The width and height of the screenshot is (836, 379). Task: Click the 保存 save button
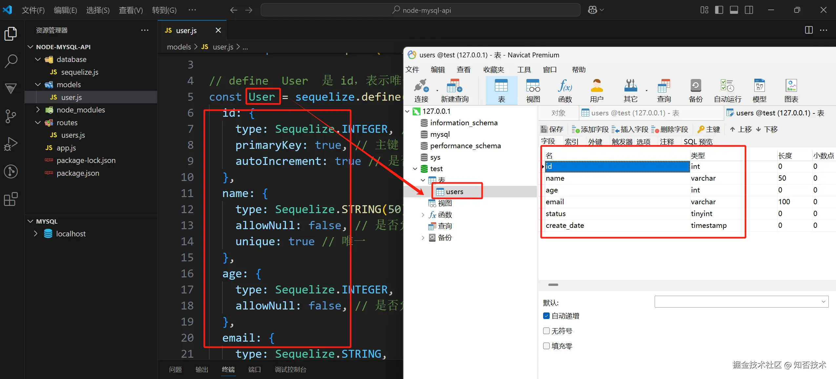click(552, 130)
